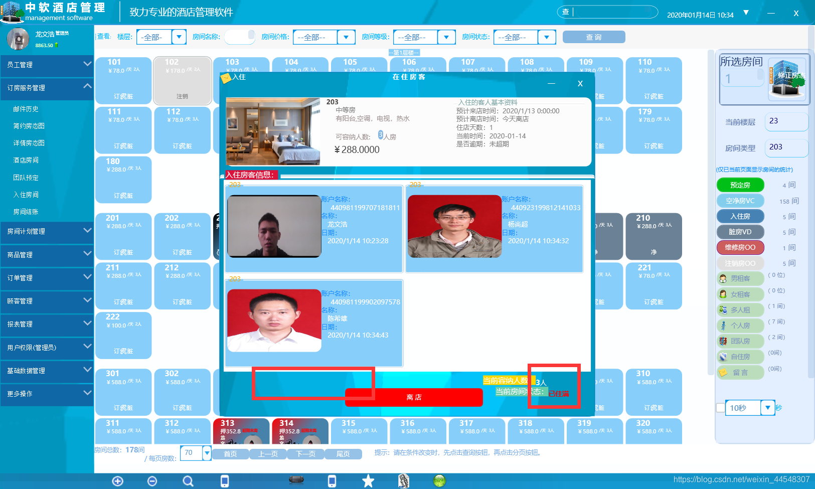Viewport: 815px width, 489px height.
Task: Click the hotel building room-status correction icon
Action: pyautogui.click(x=787, y=79)
